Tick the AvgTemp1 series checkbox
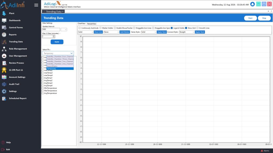The height and width of the screenshot is (153, 273). pyautogui.click(x=43, y=78)
